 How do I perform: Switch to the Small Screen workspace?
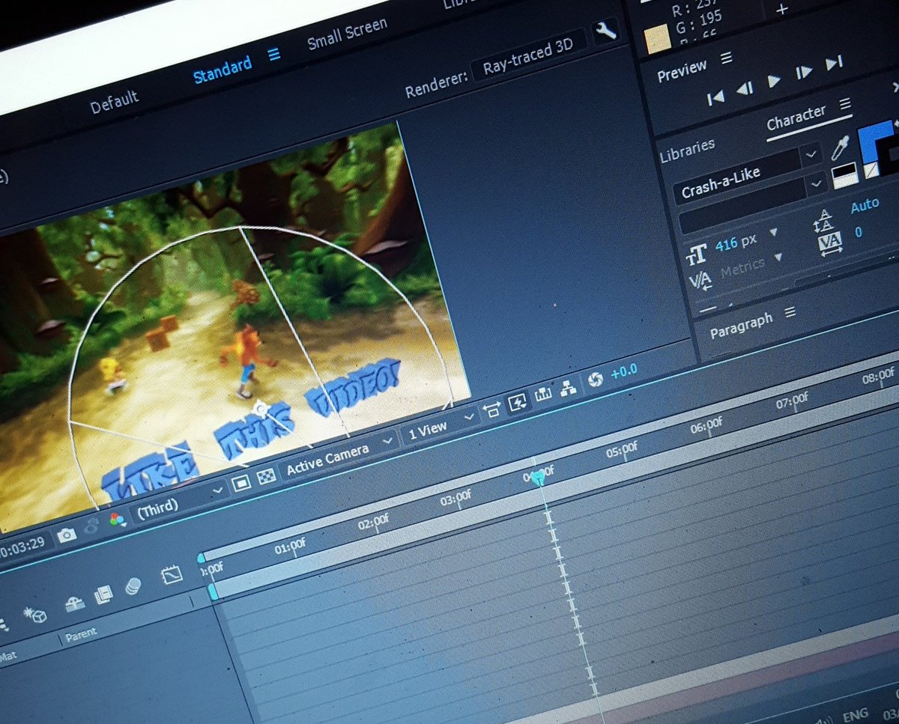point(348,34)
